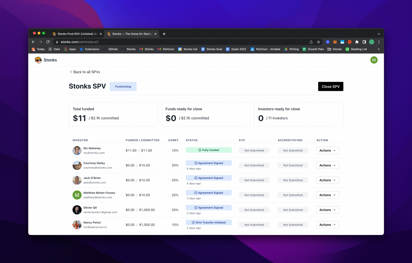Click the name Matthew Behan-Fossey
This screenshot has width=412, height=263.
click(99, 193)
